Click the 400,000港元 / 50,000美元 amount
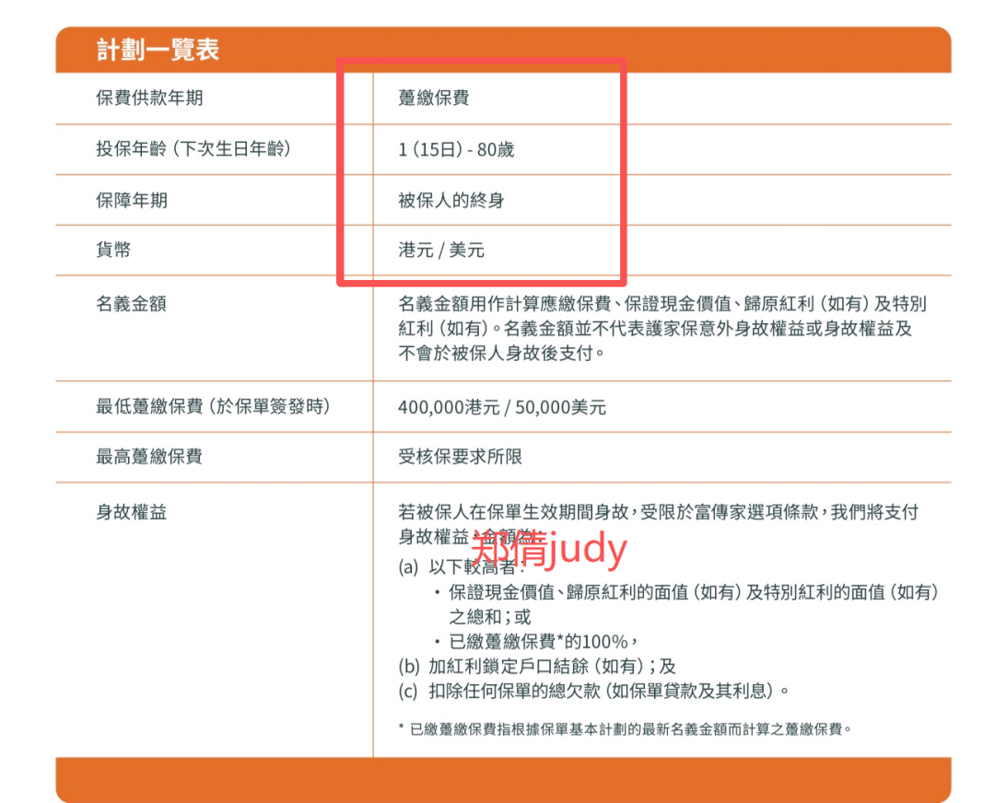 [502, 407]
